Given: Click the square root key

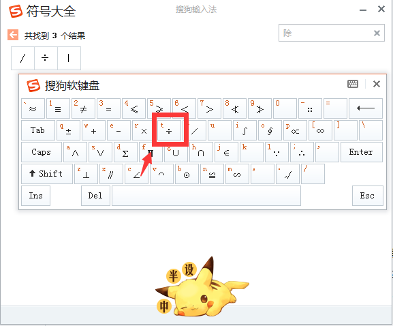Looking at the screenshot, I should (287, 174).
